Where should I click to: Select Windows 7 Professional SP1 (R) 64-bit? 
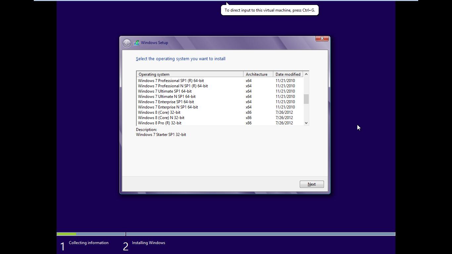(x=220, y=81)
